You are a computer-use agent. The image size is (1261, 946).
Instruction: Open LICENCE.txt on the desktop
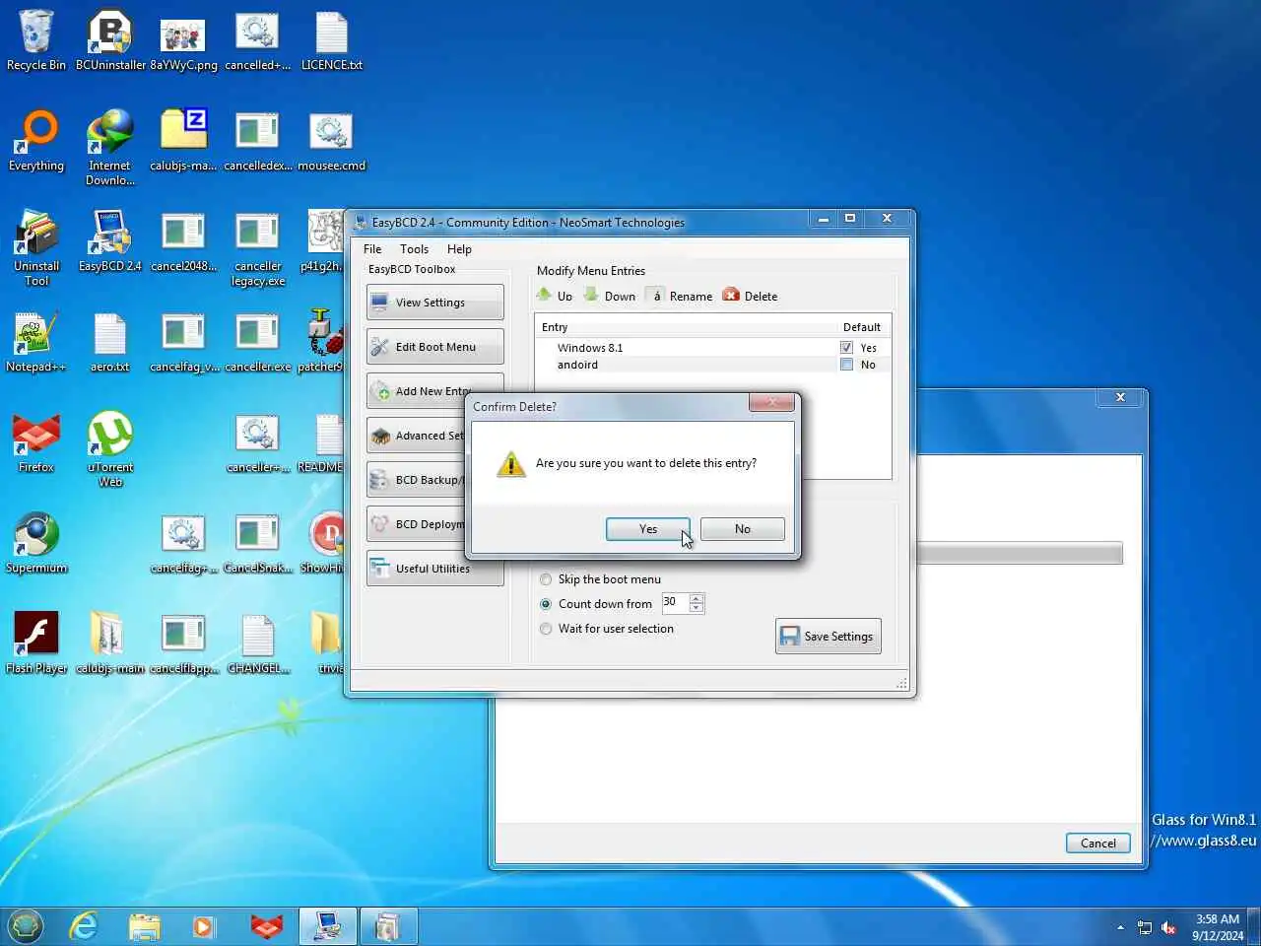coord(332,41)
